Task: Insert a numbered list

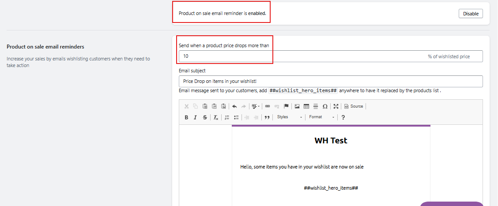Action: click(227, 117)
